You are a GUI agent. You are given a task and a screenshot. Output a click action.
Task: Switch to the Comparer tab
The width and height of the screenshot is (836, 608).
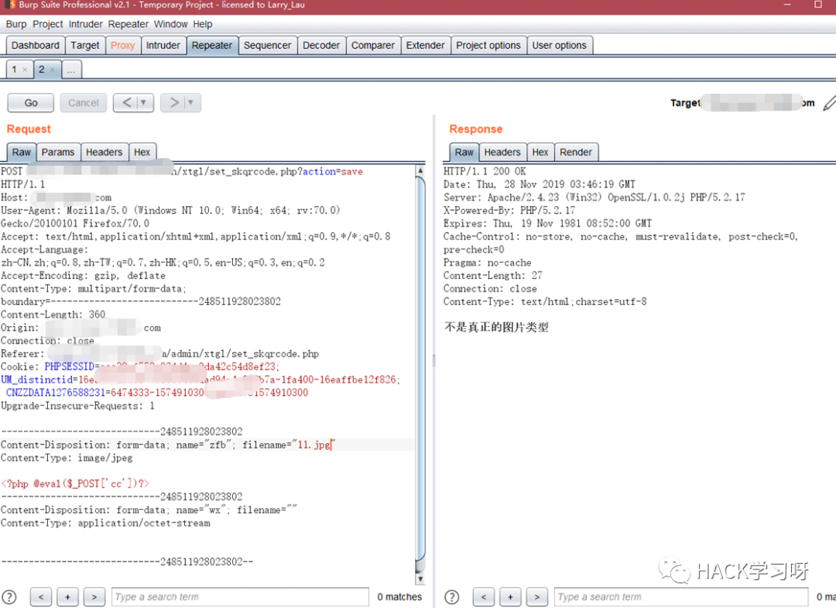(x=372, y=46)
